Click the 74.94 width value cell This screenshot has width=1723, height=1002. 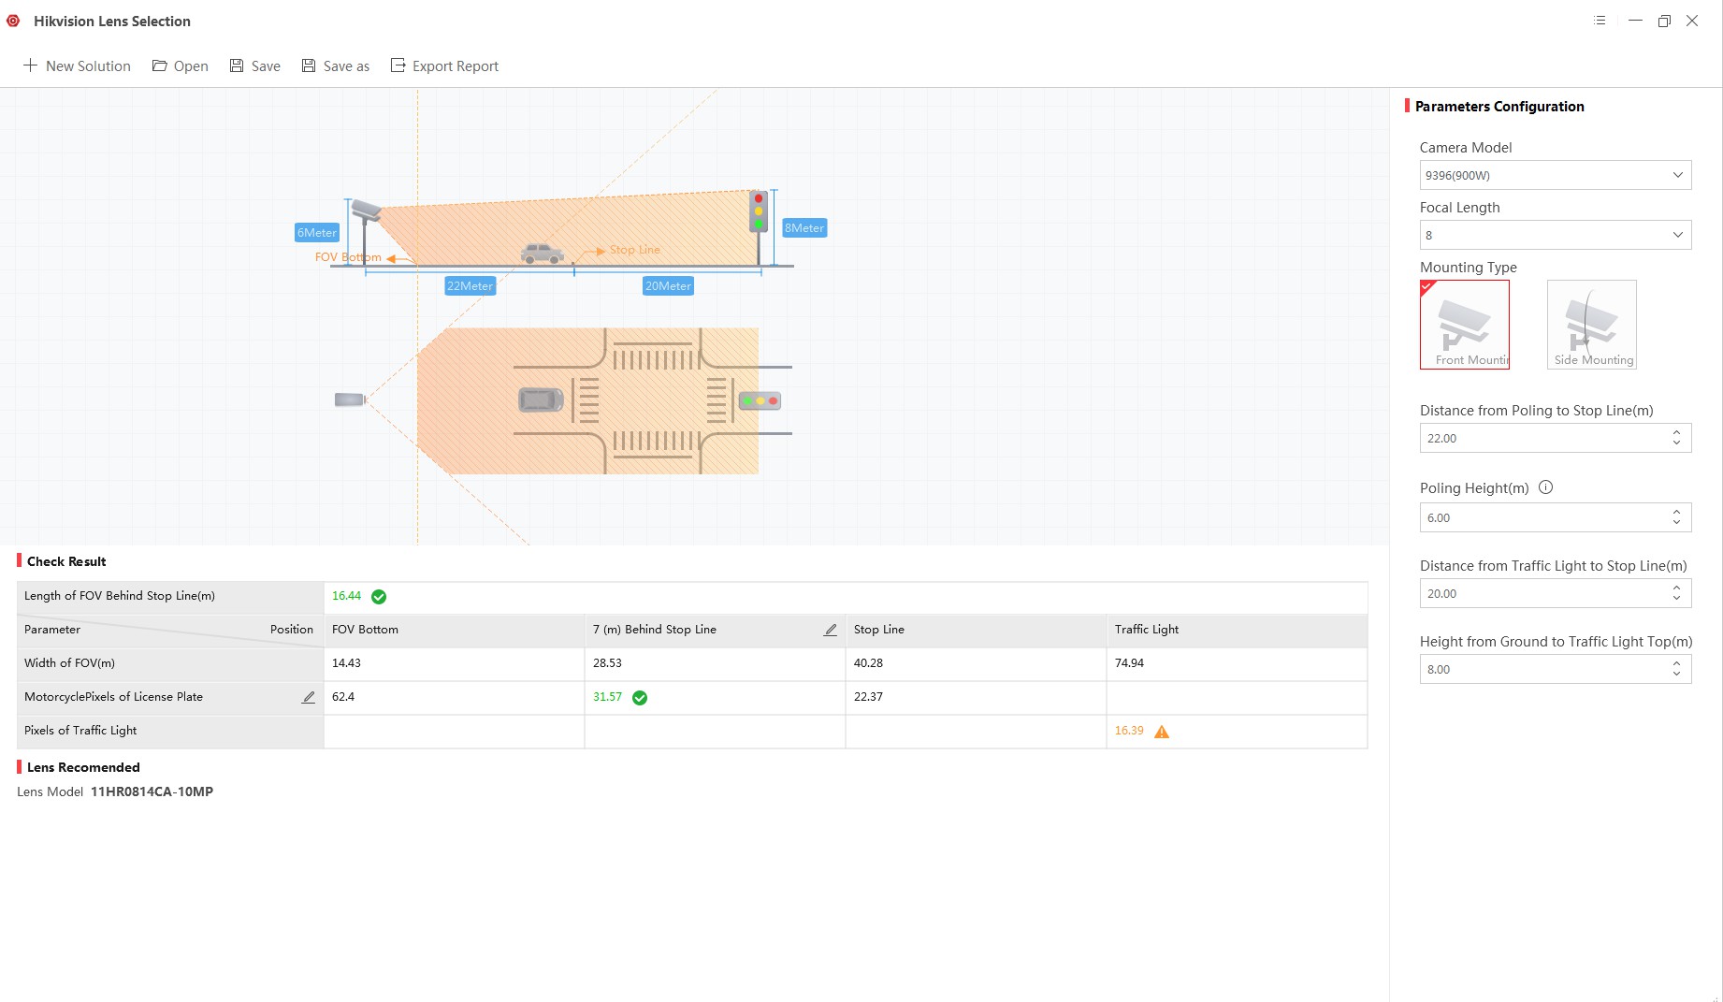coord(1237,663)
